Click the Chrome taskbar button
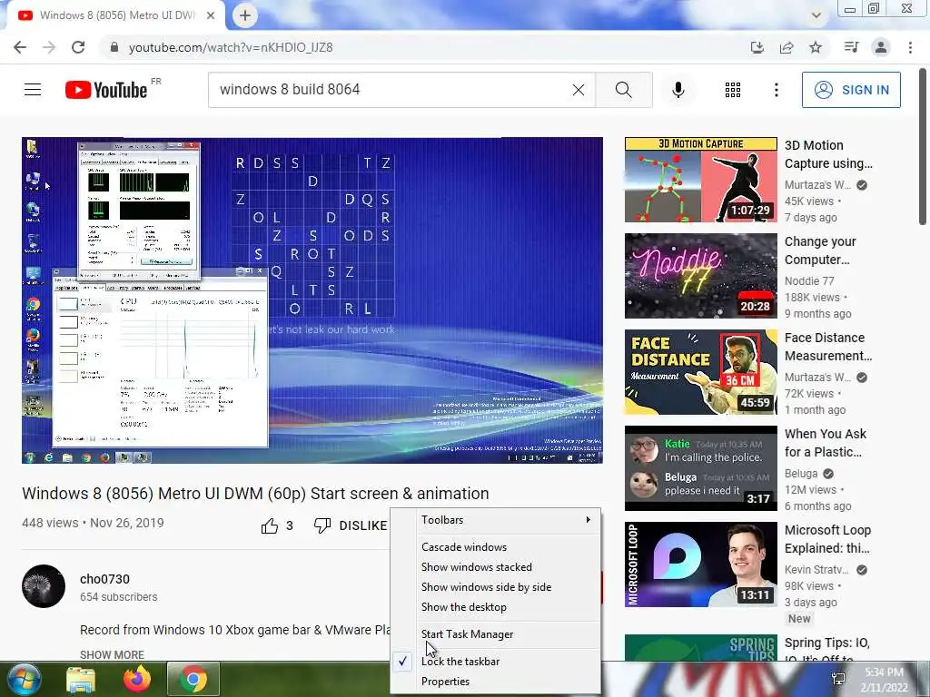Viewport: 930px width, 697px height. (x=193, y=679)
